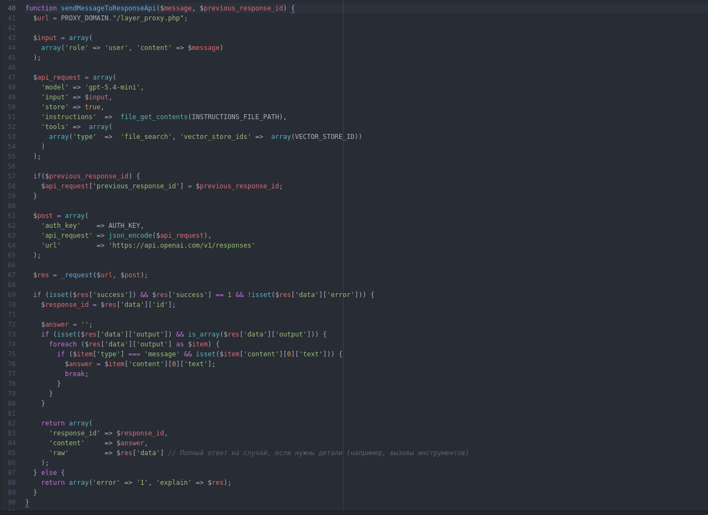The image size is (708, 515).
Task: Click the is_array function call
Action: click(x=204, y=334)
